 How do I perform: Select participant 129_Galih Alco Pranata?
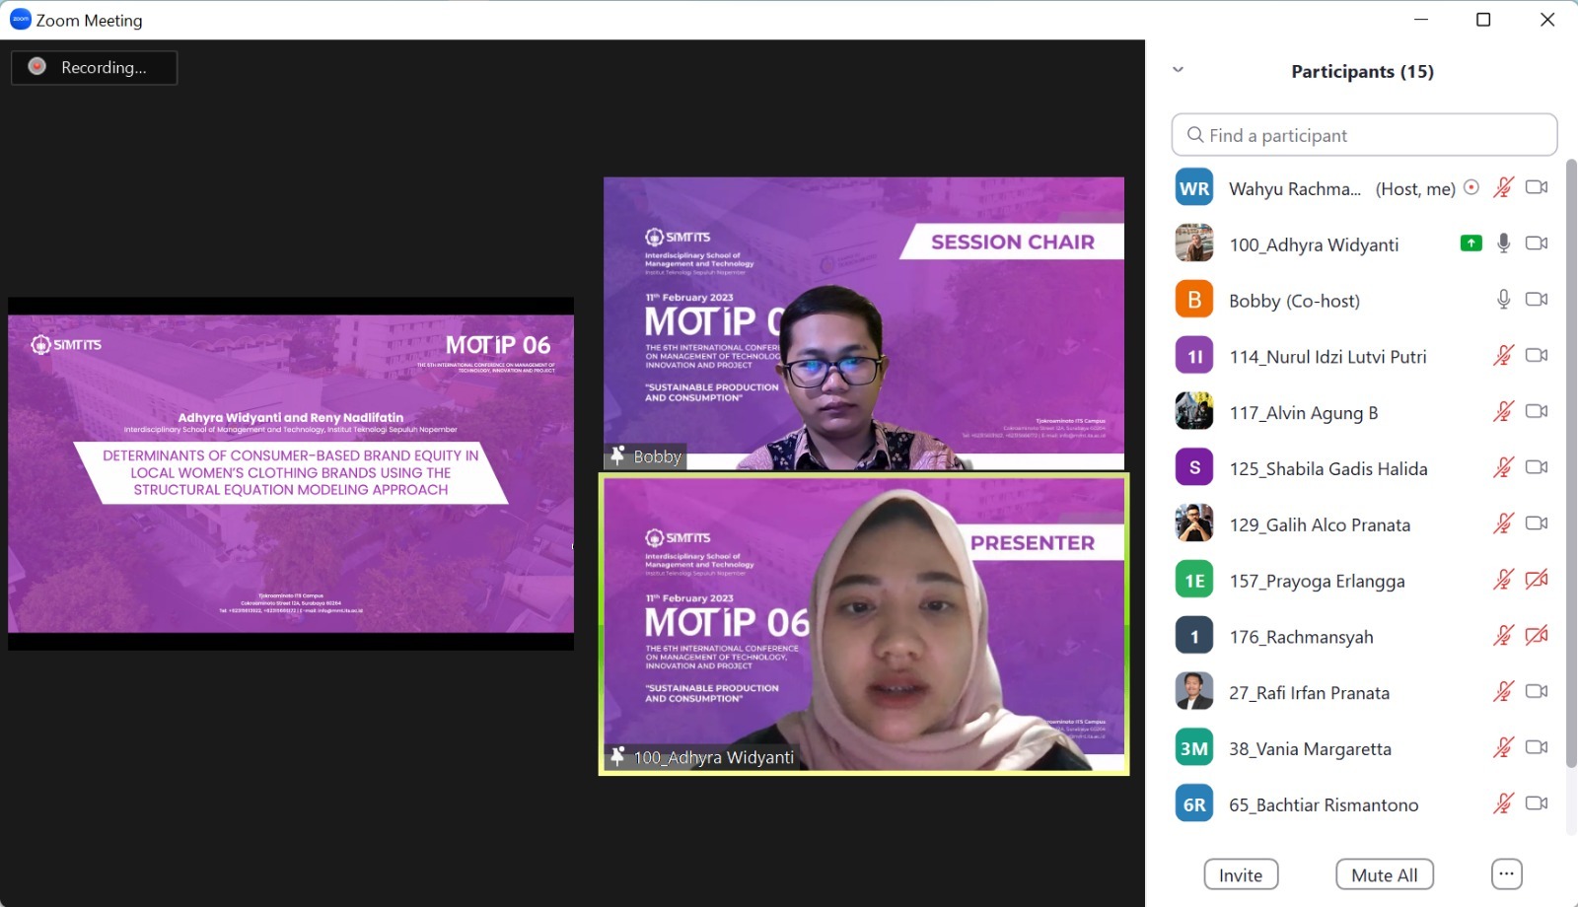1319,525
